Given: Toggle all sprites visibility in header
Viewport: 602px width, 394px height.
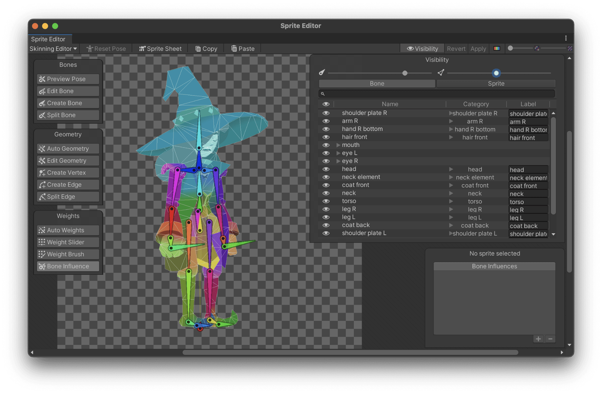Looking at the screenshot, I should [x=326, y=104].
